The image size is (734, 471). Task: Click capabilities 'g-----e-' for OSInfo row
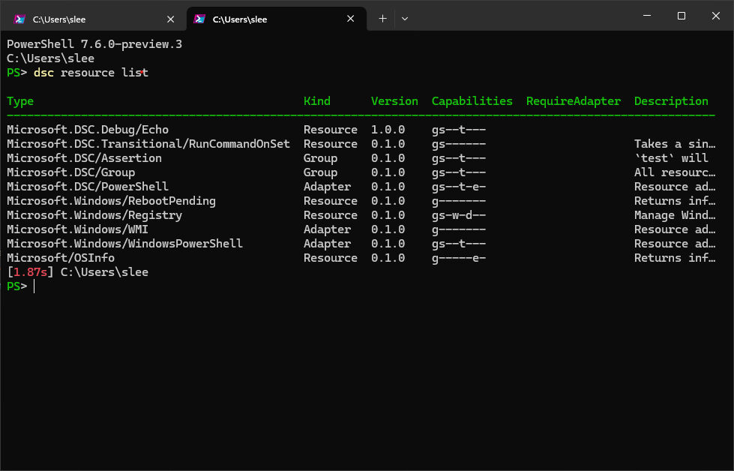coord(459,258)
